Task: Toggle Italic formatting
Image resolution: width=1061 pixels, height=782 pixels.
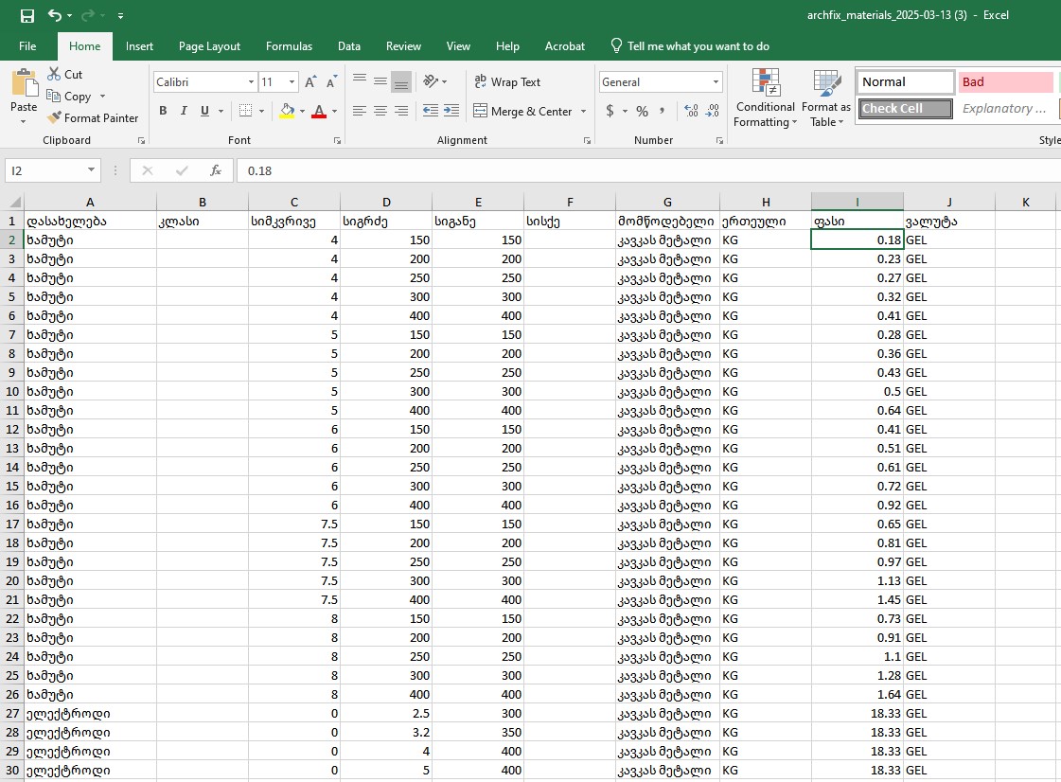Action: click(184, 111)
